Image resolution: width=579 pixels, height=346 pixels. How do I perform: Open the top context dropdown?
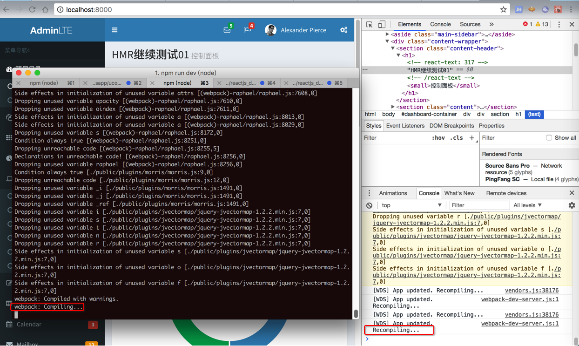(411, 205)
